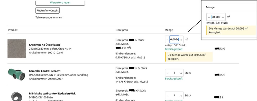
Task: Open Fränkische Reduzierstück product image
Action: click(16, 96)
